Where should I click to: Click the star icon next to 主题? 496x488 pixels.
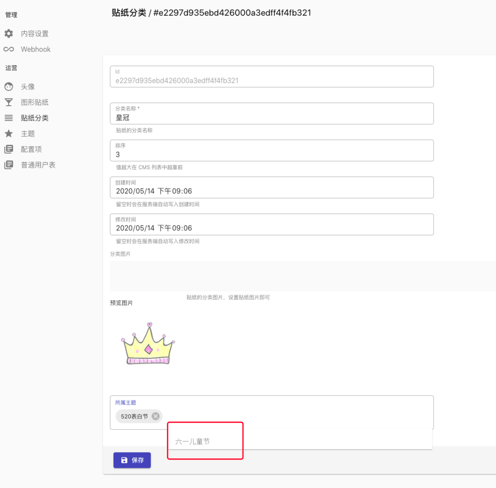[9, 134]
